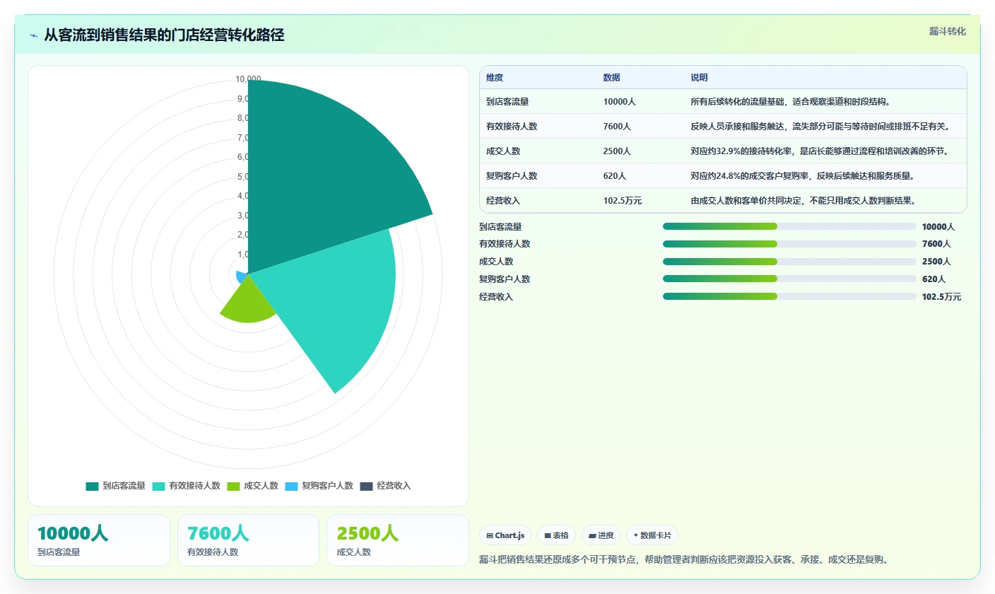Click the 有效接待人数 progress bar

click(789, 244)
